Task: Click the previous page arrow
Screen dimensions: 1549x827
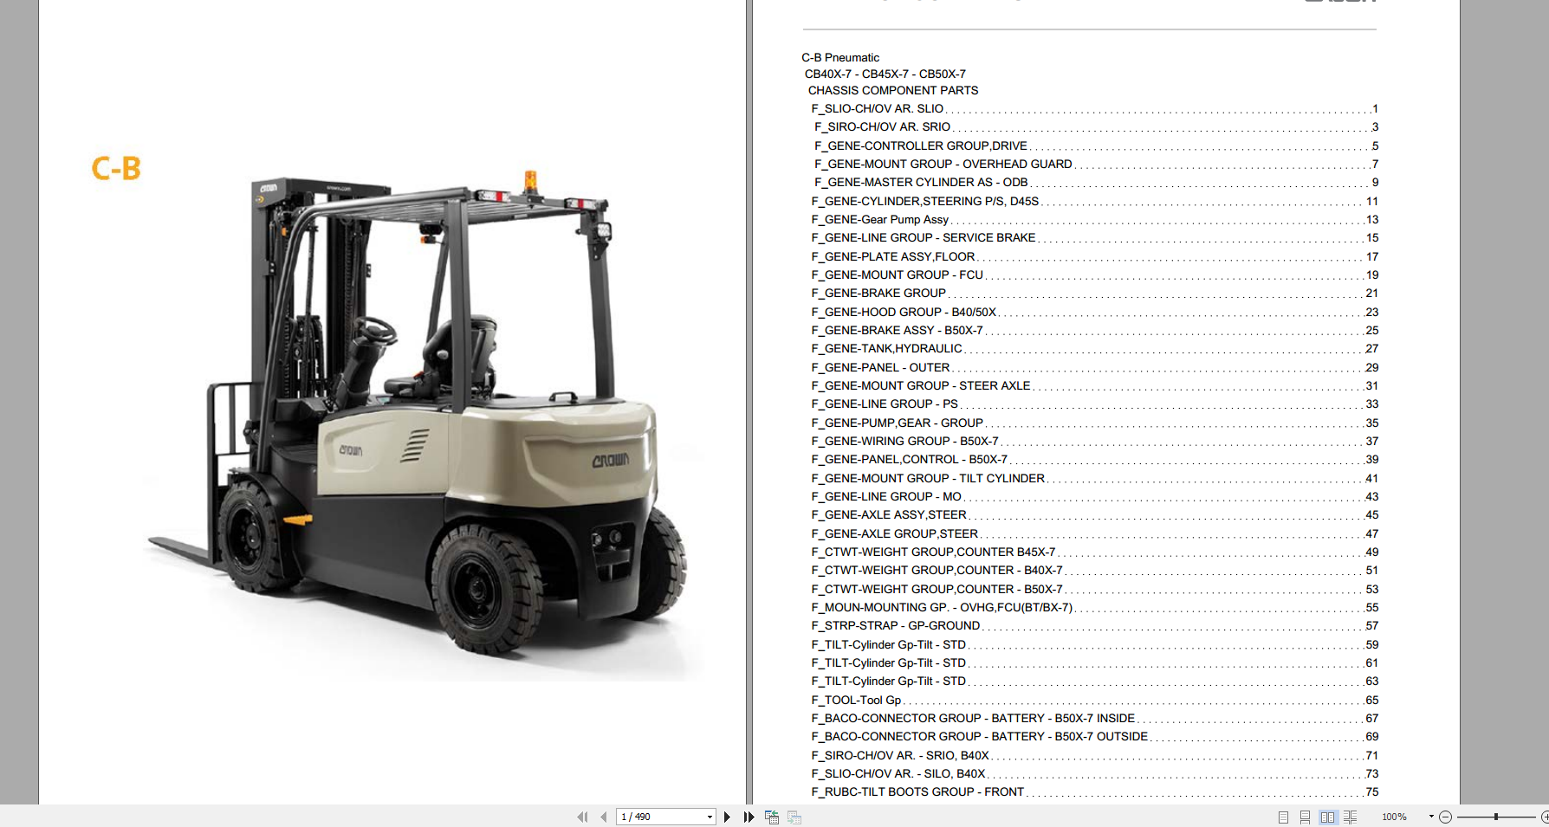Action: tap(603, 817)
